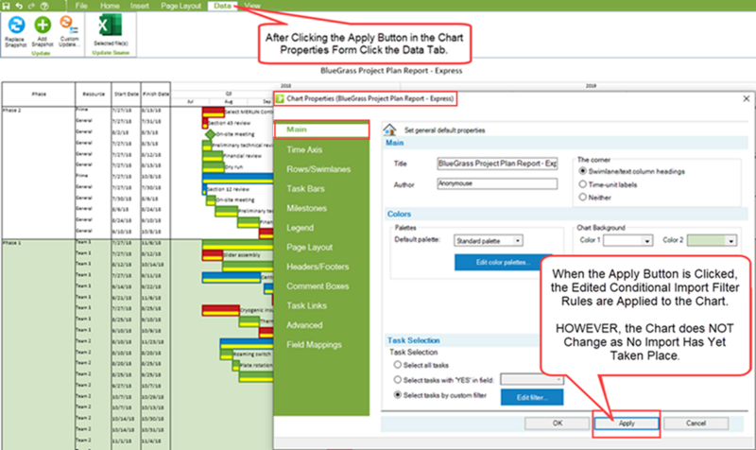Click the Dry run task bar label

233,167
